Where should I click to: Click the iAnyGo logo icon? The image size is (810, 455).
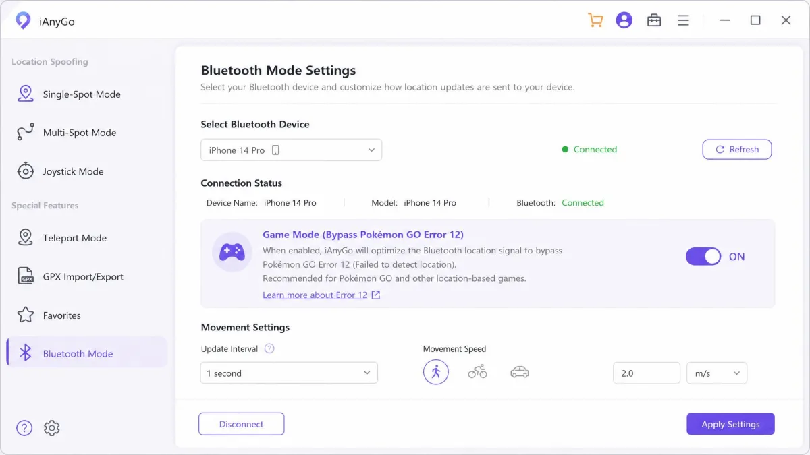[23, 21]
